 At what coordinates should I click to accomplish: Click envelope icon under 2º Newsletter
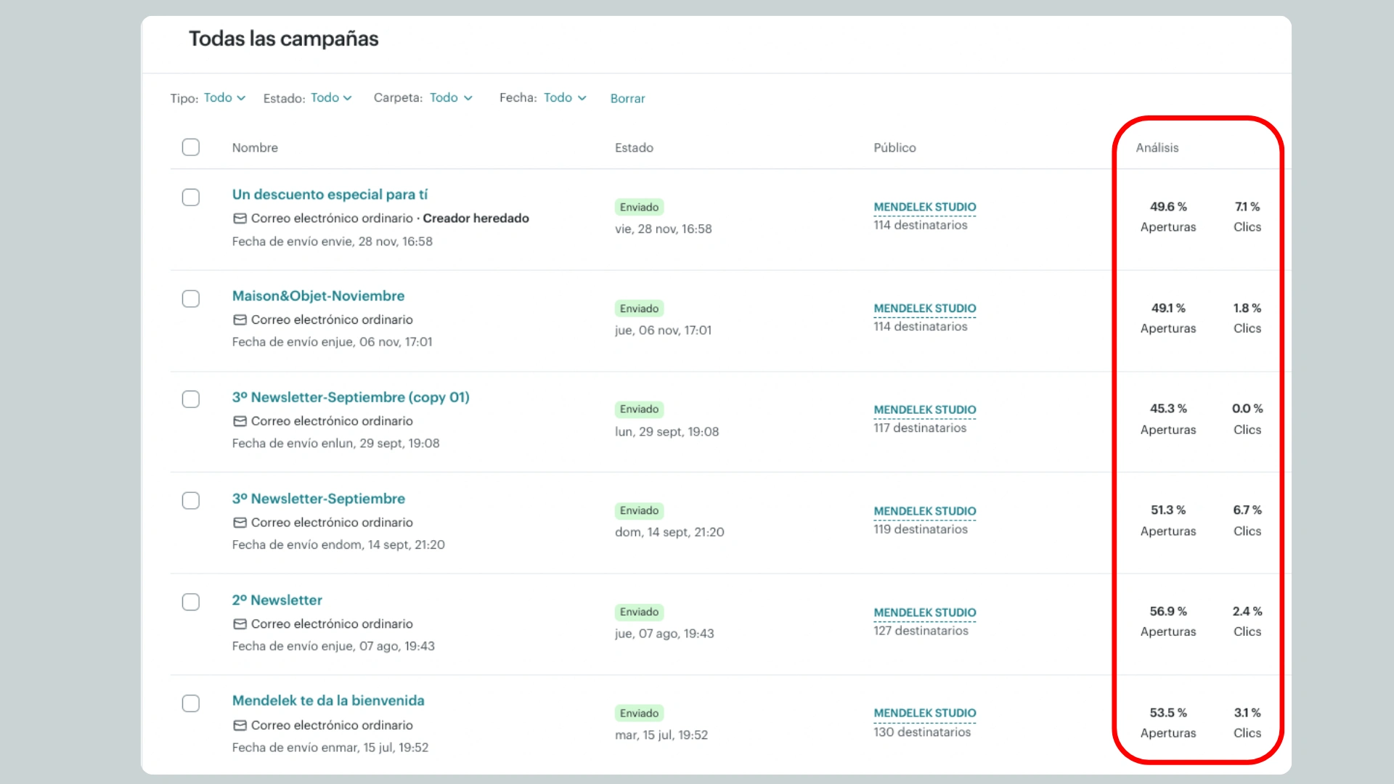240,624
